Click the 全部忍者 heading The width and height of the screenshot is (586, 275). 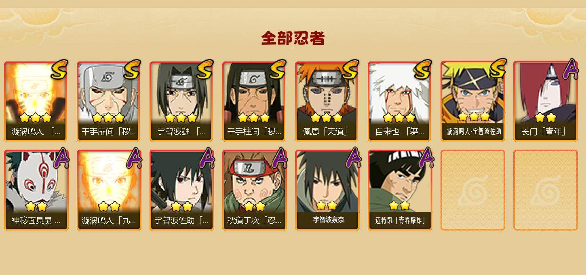(293, 38)
